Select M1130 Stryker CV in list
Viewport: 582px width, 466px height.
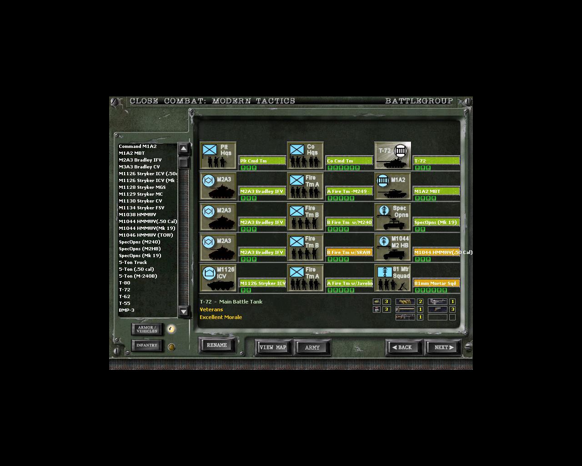pos(140,201)
